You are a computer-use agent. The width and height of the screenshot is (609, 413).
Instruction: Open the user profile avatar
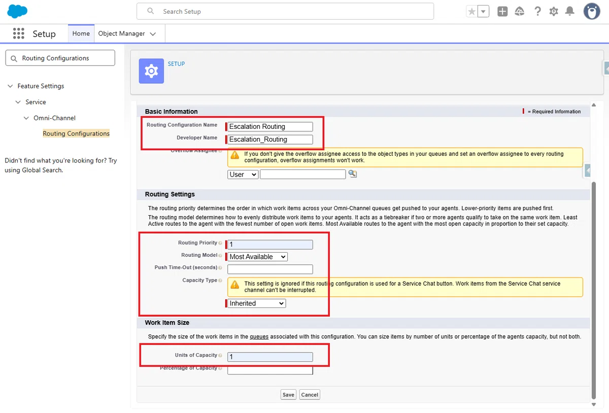592,11
